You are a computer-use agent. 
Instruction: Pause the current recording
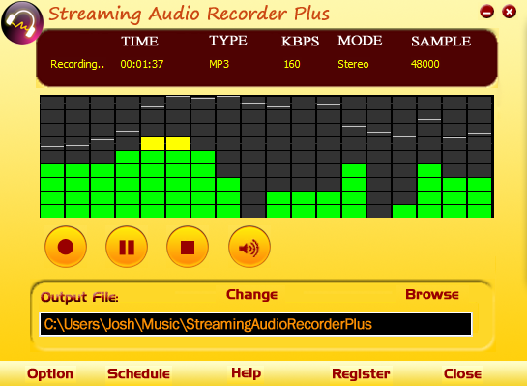pyautogui.click(x=127, y=247)
